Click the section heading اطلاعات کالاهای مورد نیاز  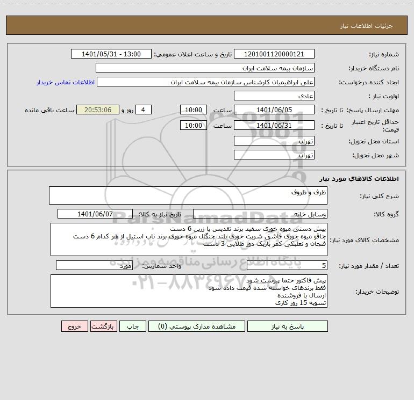359,179
